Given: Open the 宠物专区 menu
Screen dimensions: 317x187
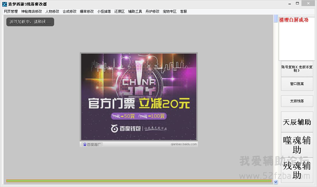Looking at the screenshot, I should pyautogui.click(x=170, y=12).
